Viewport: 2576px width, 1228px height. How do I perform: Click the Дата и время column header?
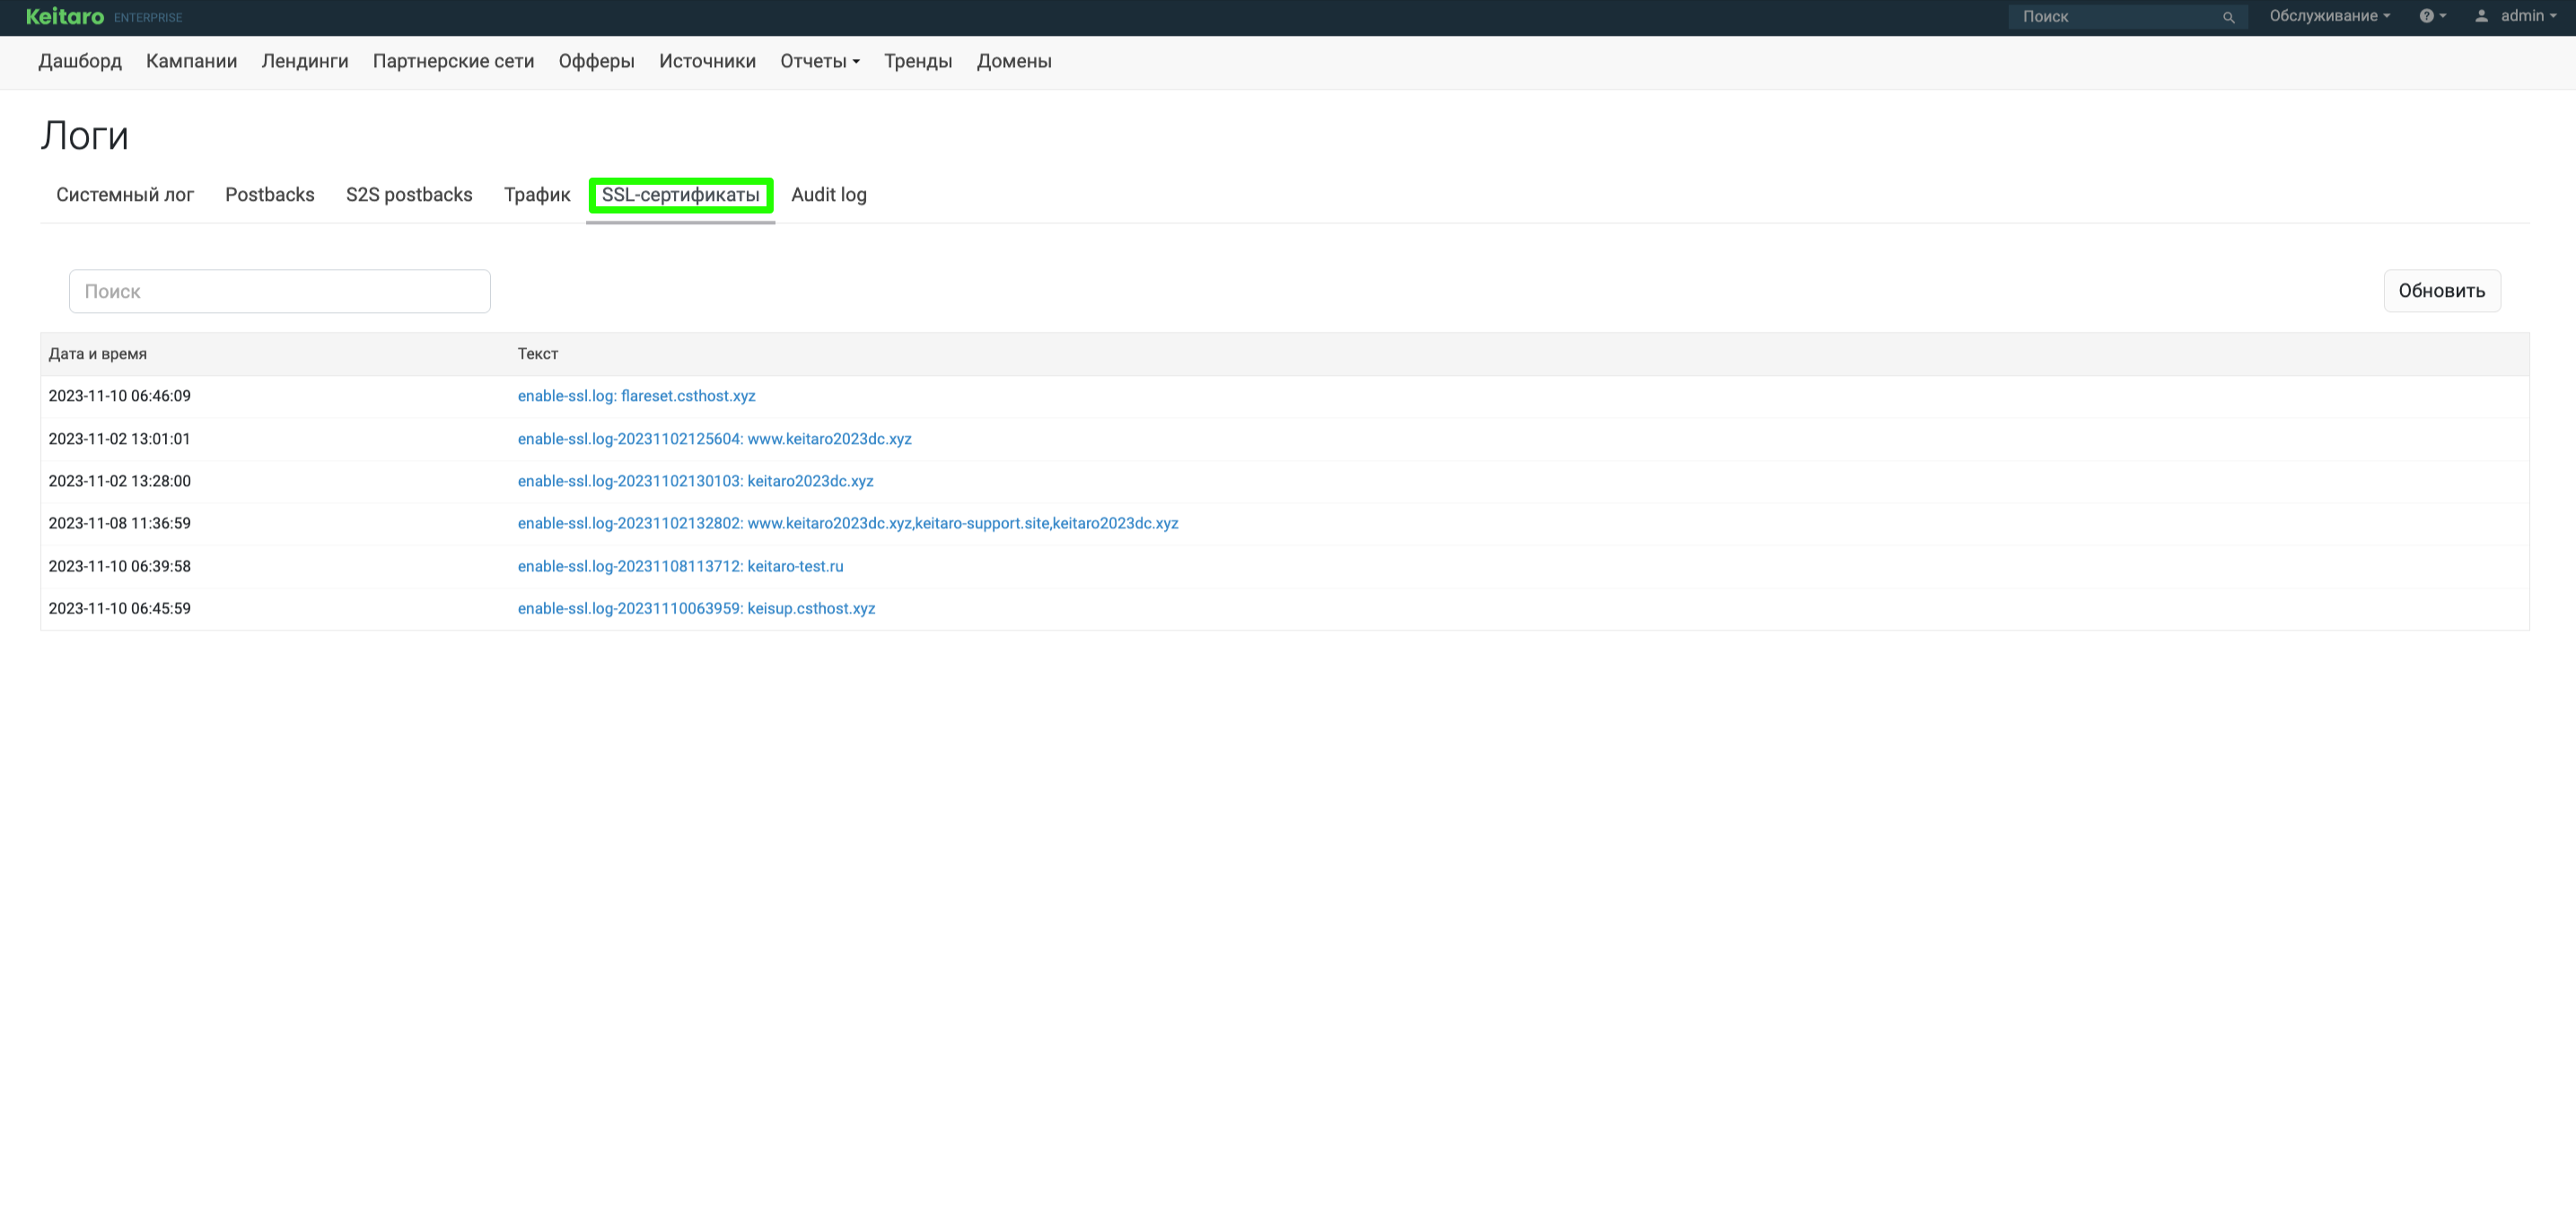pyautogui.click(x=98, y=353)
